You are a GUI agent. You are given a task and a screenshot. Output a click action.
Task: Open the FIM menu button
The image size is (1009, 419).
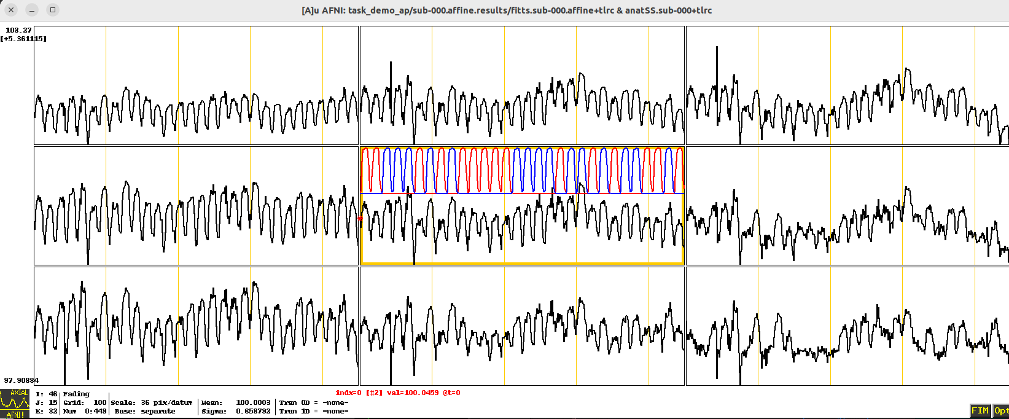tap(980, 410)
